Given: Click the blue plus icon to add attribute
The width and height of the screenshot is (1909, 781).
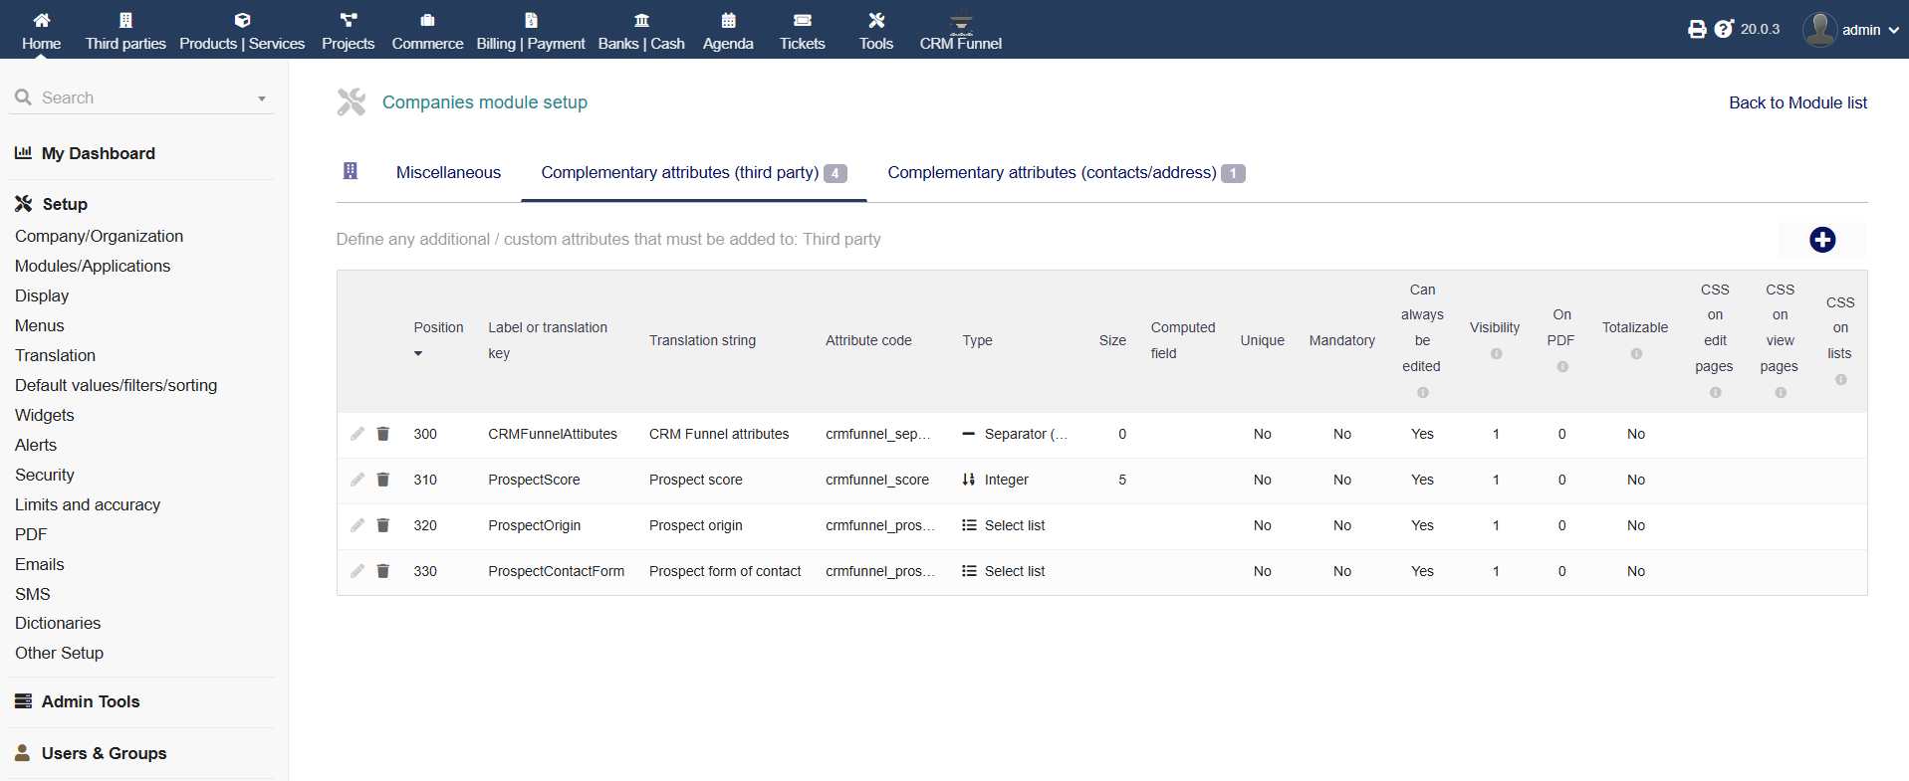Looking at the screenshot, I should coord(1821,240).
